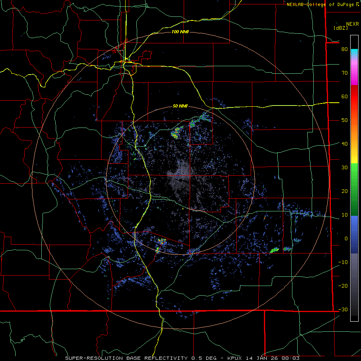Click the 80 value on the dBZ scale

point(345,49)
